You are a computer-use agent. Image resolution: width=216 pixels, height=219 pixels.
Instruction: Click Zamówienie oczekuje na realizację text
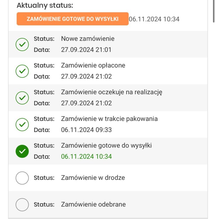[x=111, y=92]
